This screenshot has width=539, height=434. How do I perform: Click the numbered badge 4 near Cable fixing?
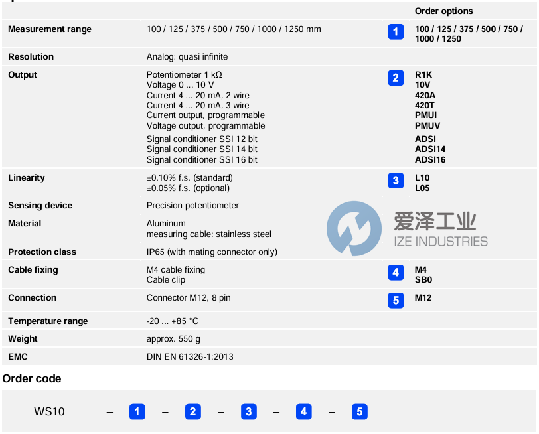[396, 272]
